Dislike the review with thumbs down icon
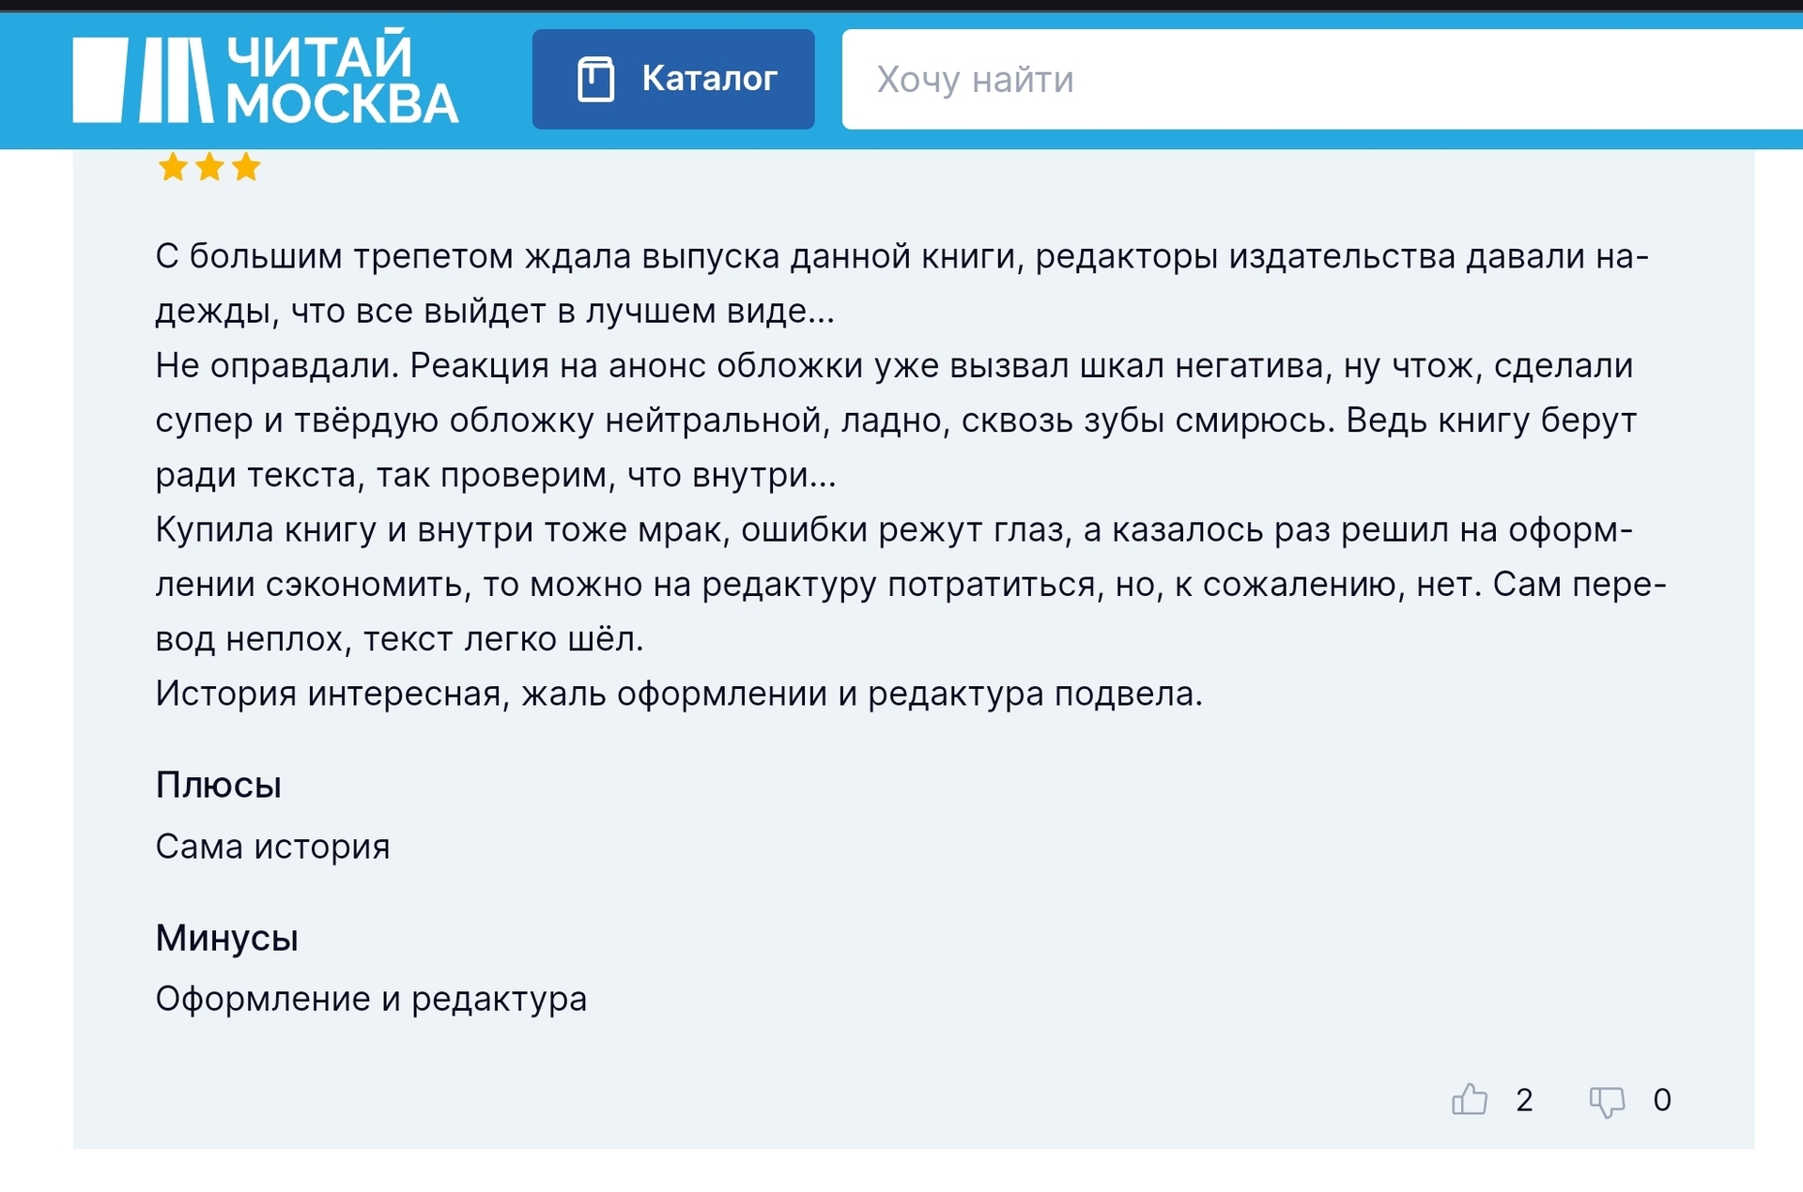The width and height of the screenshot is (1803, 1192). (x=1607, y=1100)
